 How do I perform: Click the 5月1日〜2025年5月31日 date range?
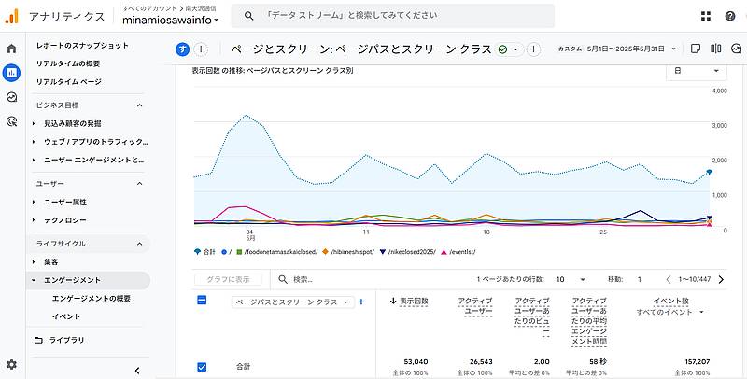click(x=625, y=49)
